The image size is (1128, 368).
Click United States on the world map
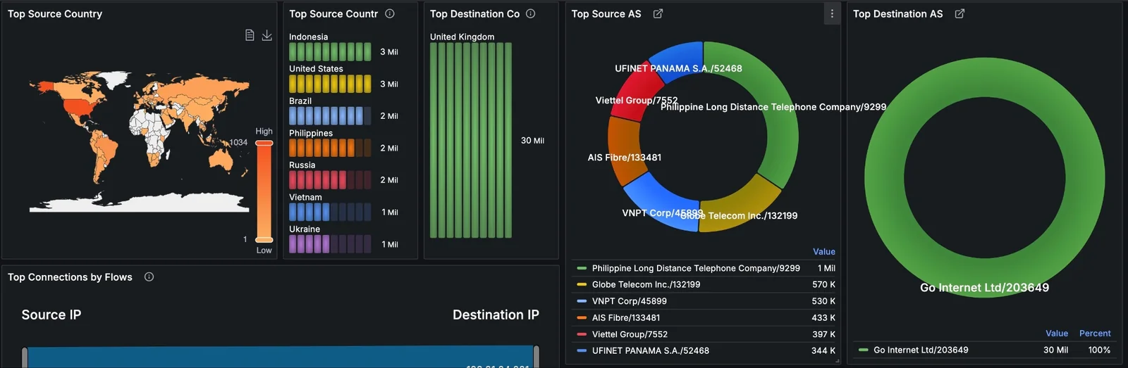(x=78, y=108)
